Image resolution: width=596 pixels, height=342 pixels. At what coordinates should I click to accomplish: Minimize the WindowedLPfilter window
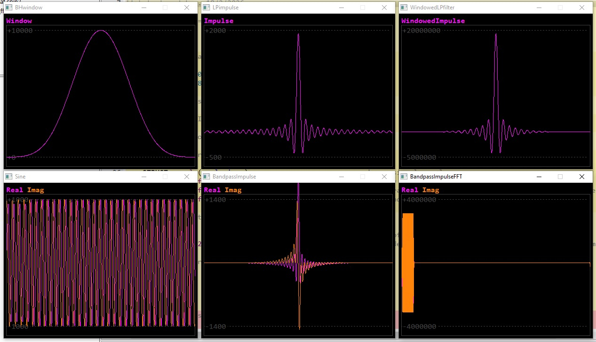coord(539,8)
